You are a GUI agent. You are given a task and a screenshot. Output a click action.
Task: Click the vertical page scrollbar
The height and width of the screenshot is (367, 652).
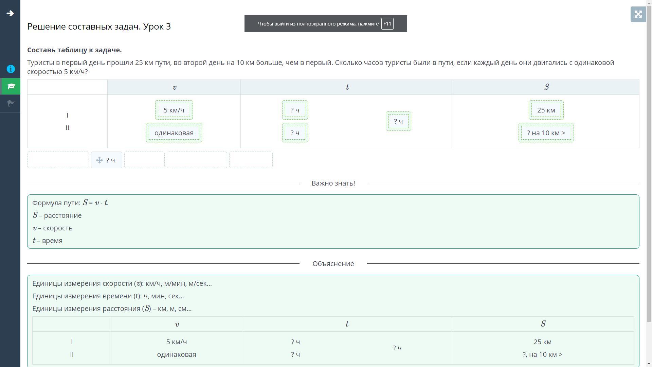(649, 170)
